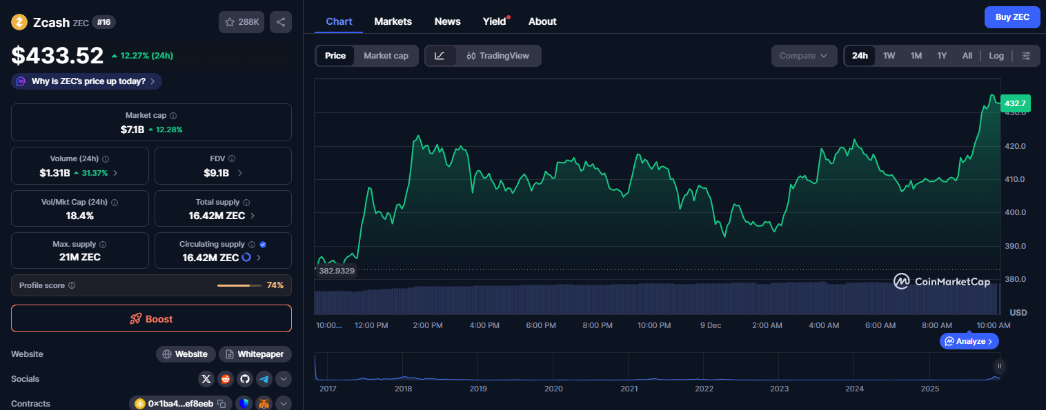The image size is (1046, 410).
Task: Open the share icon next to the watchlist star
Action: coord(280,21)
